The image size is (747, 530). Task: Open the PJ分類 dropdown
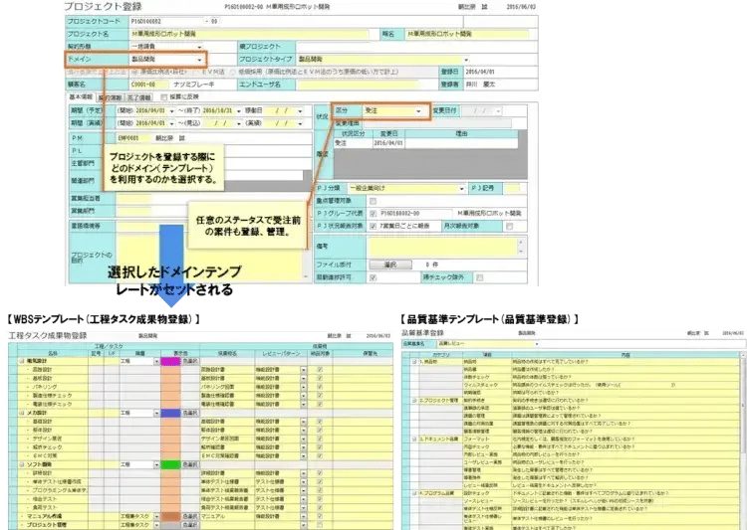462,187
